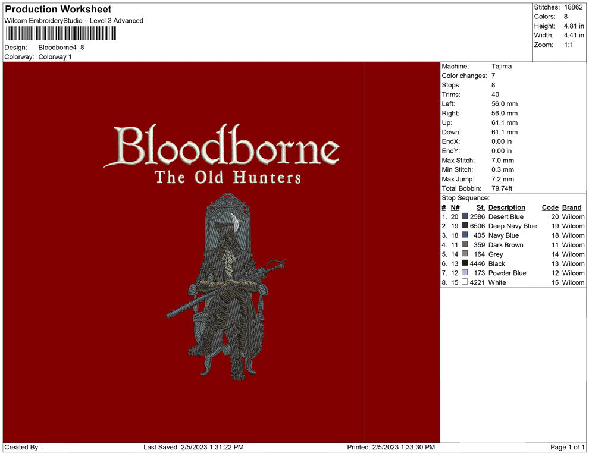The image size is (589, 453).
Task: Click the 'Deep Navy Blue' description text
Action: (x=513, y=226)
